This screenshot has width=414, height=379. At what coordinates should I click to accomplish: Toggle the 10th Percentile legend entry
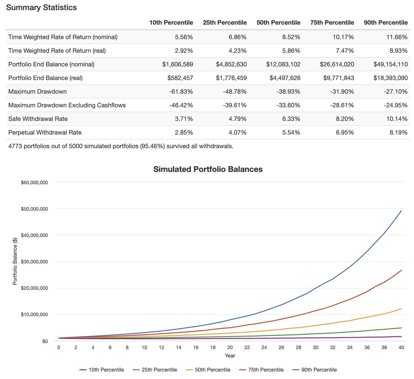tap(101, 370)
